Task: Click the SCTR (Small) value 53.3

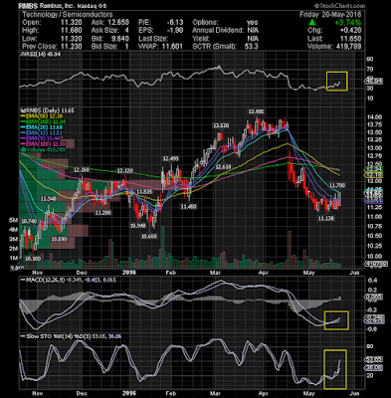Action: coord(252,46)
